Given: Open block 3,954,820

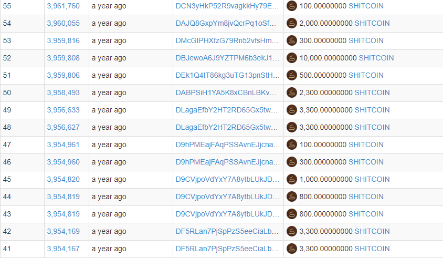Looking at the screenshot, I should pyautogui.click(x=64, y=179).
